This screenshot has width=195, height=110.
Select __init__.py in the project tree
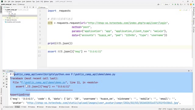(x=12, y=14)
